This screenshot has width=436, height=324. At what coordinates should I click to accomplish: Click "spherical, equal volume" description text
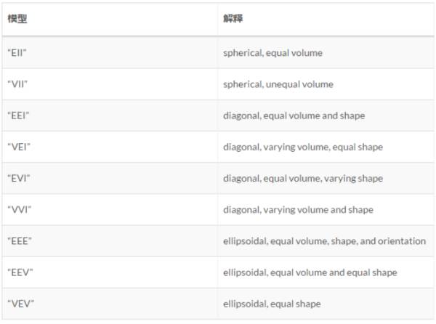pyautogui.click(x=272, y=52)
